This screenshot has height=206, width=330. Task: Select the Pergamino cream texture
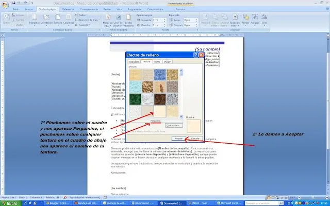(x=160, y=111)
